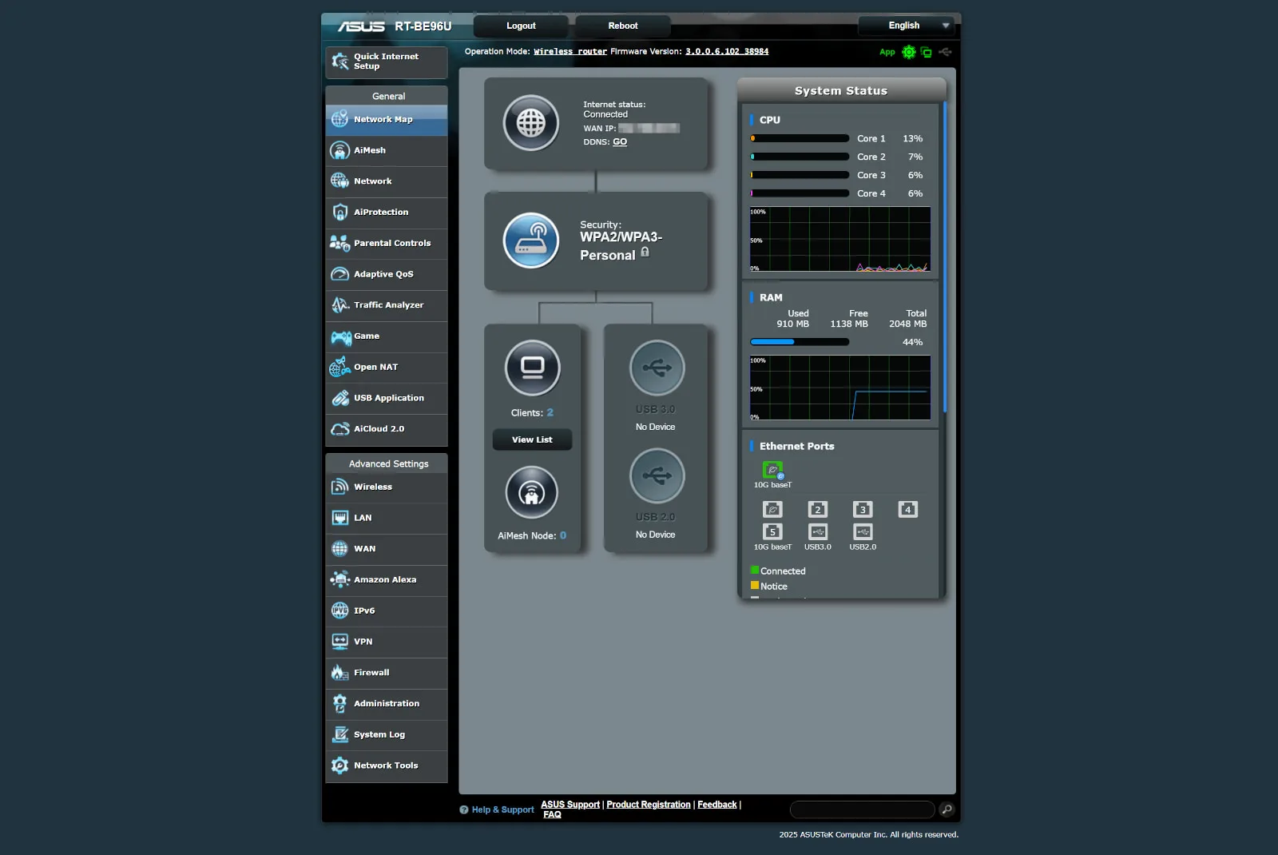Open the Administration section
1278x855 pixels.
click(386, 703)
